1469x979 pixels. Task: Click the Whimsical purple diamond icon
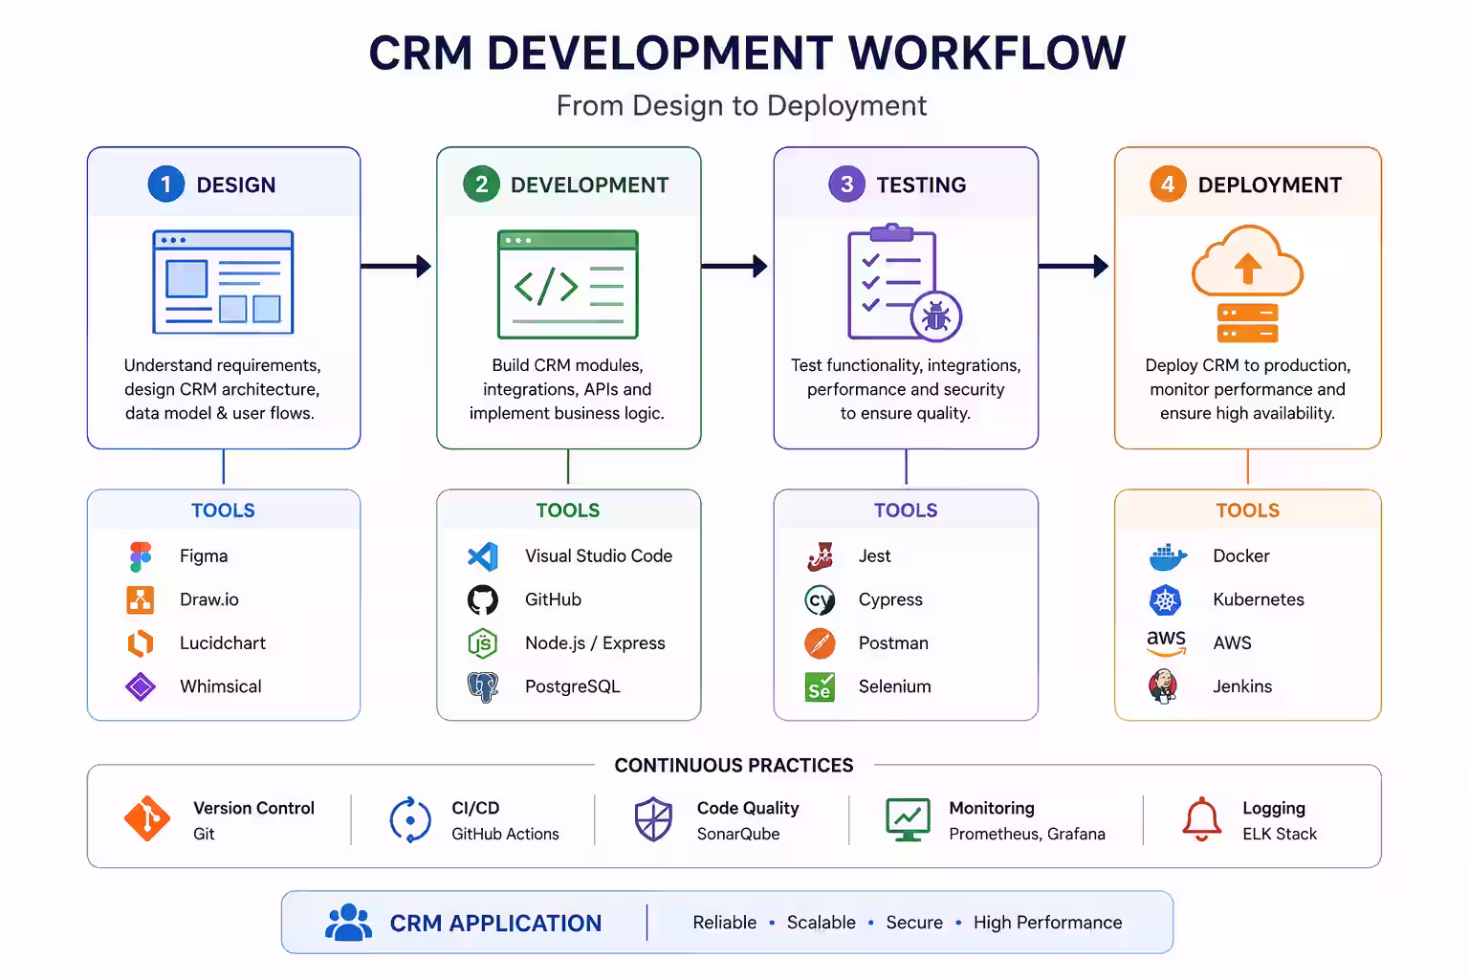(141, 686)
